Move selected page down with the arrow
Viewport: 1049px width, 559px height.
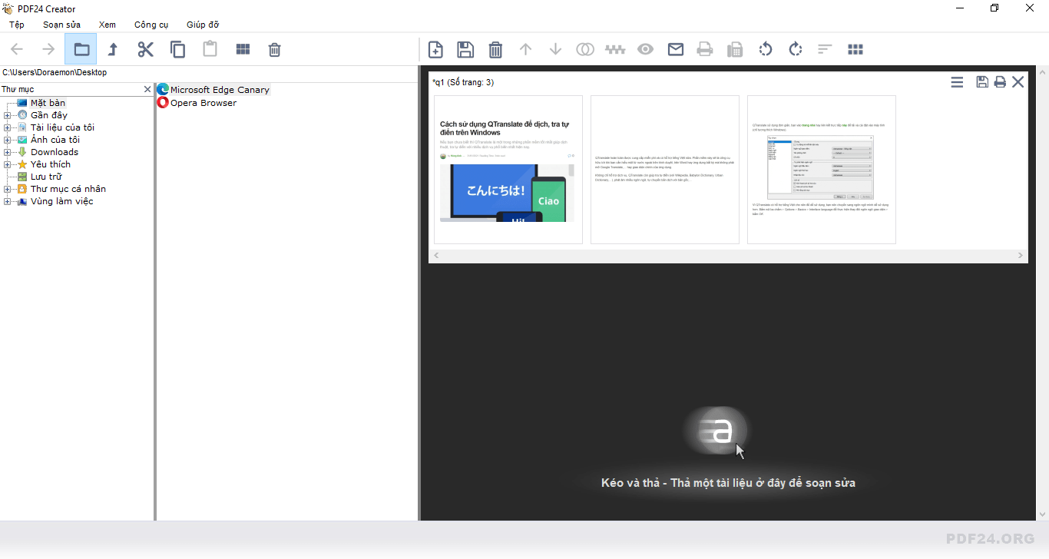click(555, 49)
